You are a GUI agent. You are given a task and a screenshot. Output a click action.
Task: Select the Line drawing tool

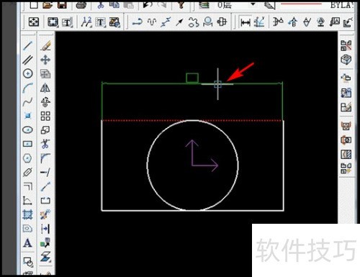point(28,45)
